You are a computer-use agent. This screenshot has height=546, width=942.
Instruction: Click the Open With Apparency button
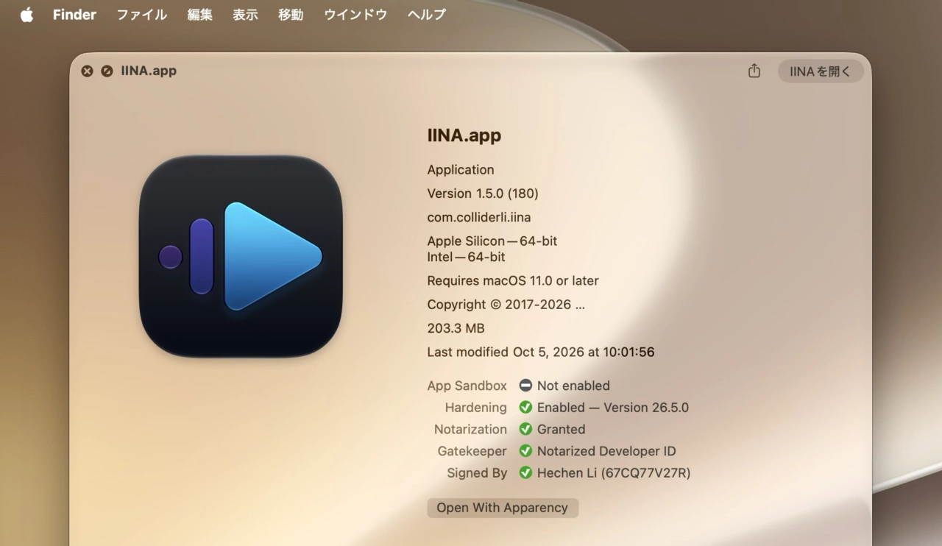(503, 508)
